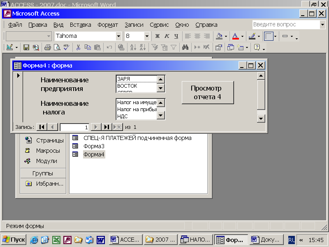Viewport: 329px width, 247px height.
Task: Open the Записи menu
Action: pyautogui.click(x=134, y=25)
